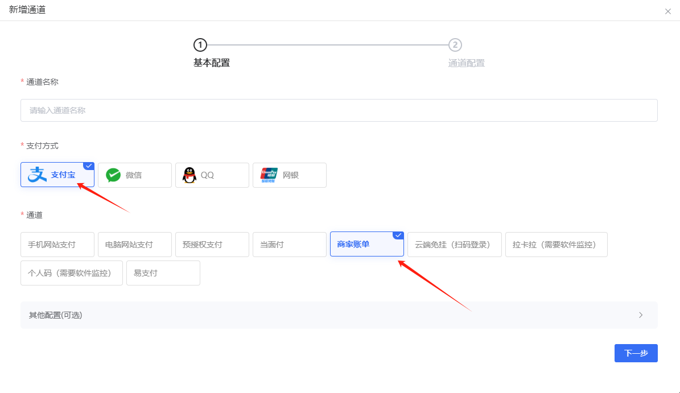Choose 拉卡拉（需要软件监控）channel
This screenshot has height=393, width=680.
(x=557, y=245)
